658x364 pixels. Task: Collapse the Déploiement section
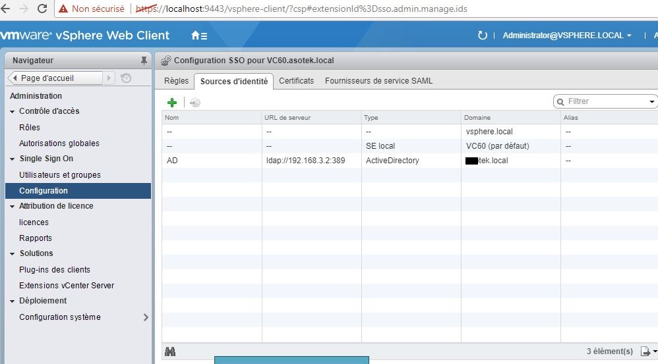click(12, 301)
